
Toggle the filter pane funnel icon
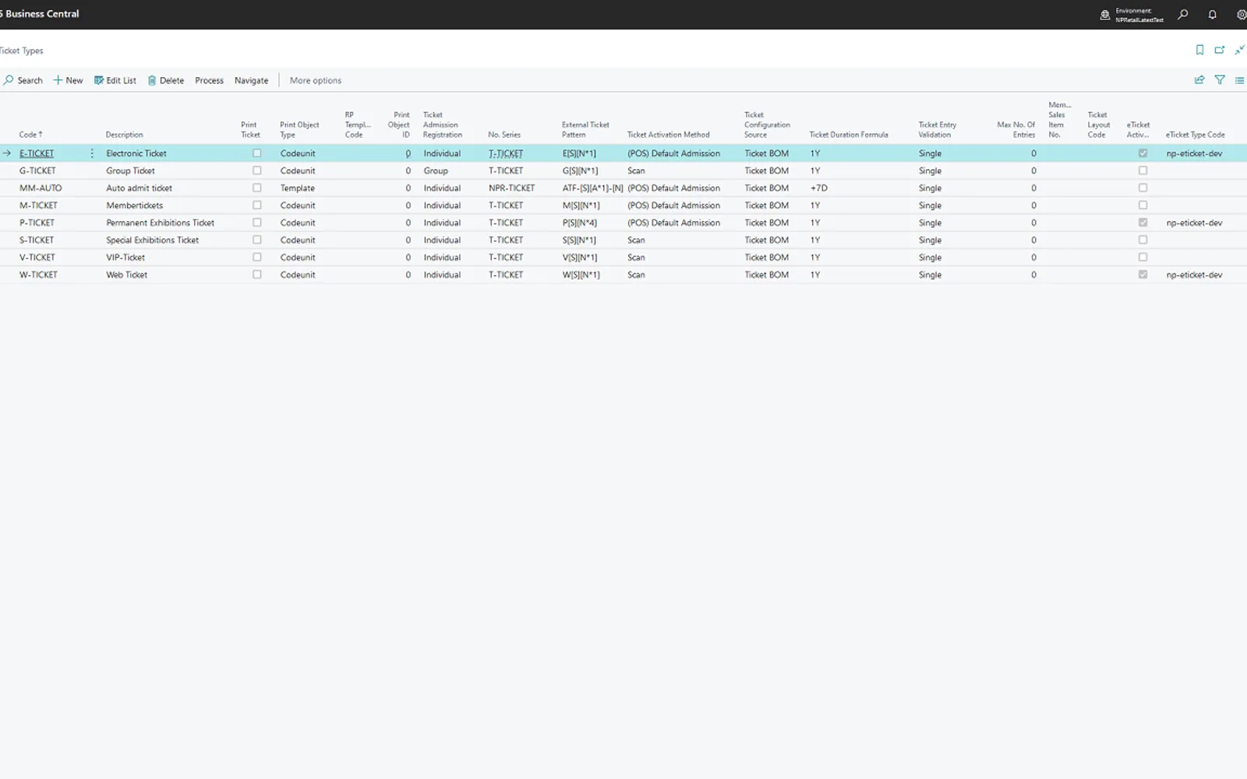click(x=1220, y=79)
